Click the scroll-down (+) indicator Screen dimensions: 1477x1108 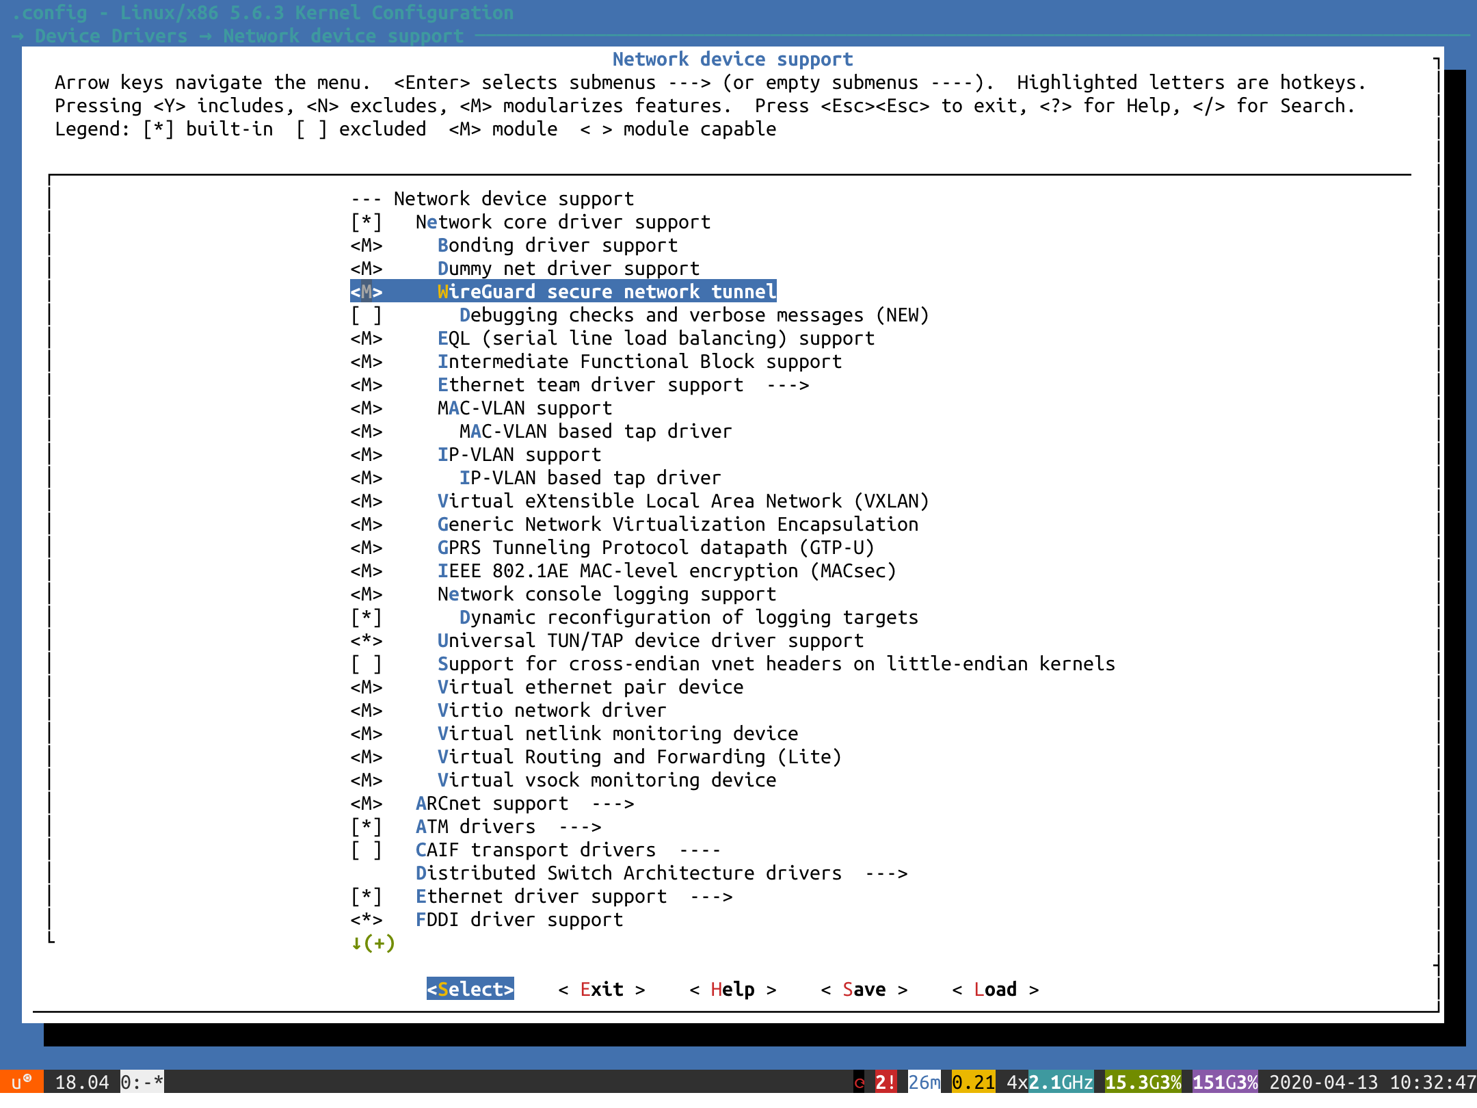click(373, 944)
